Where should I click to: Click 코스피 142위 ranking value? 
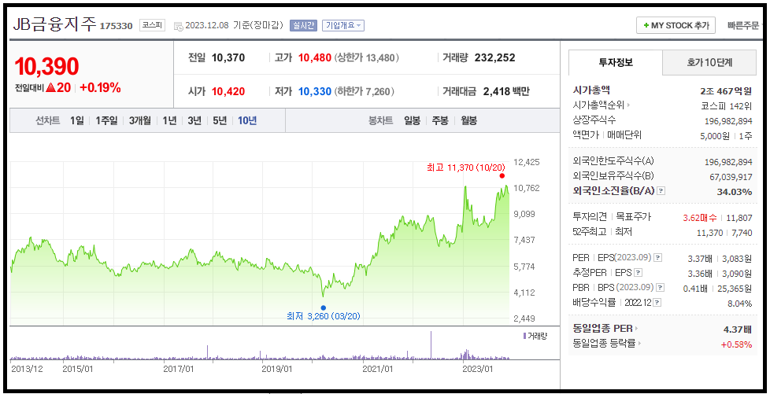pos(726,105)
